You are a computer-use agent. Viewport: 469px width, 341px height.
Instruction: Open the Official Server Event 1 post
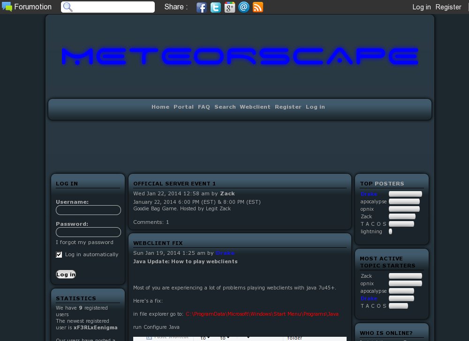(x=174, y=184)
